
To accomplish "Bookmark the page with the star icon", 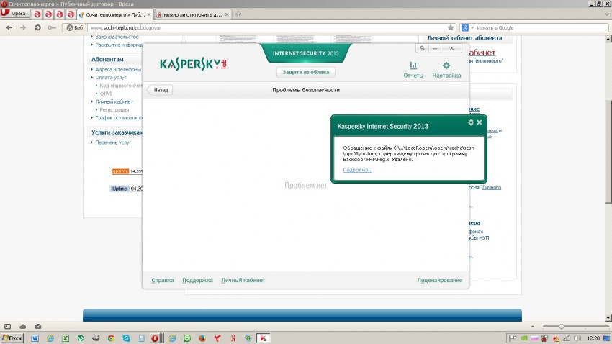I will point(451,27).
